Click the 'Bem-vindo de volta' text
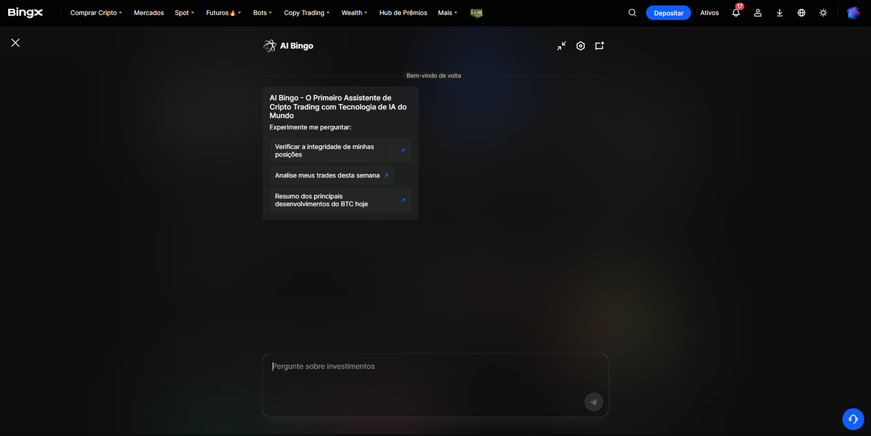The width and height of the screenshot is (871, 436). click(433, 76)
